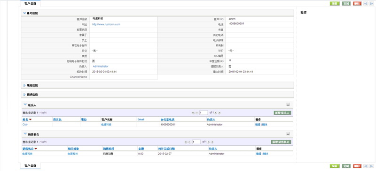Jump to first page of 销售机会 list
The width and height of the screenshot is (376, 171).
pos(186,142)
